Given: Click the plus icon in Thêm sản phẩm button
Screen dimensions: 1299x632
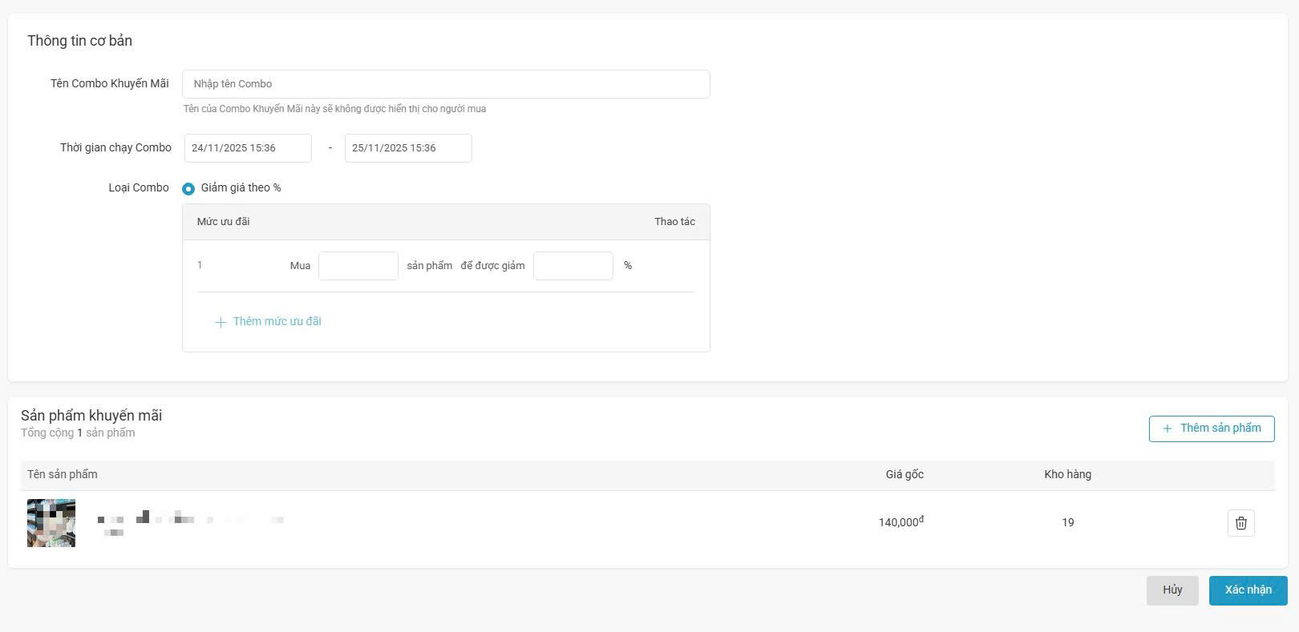Looking at the screenshot, I should click(1167, 429).
